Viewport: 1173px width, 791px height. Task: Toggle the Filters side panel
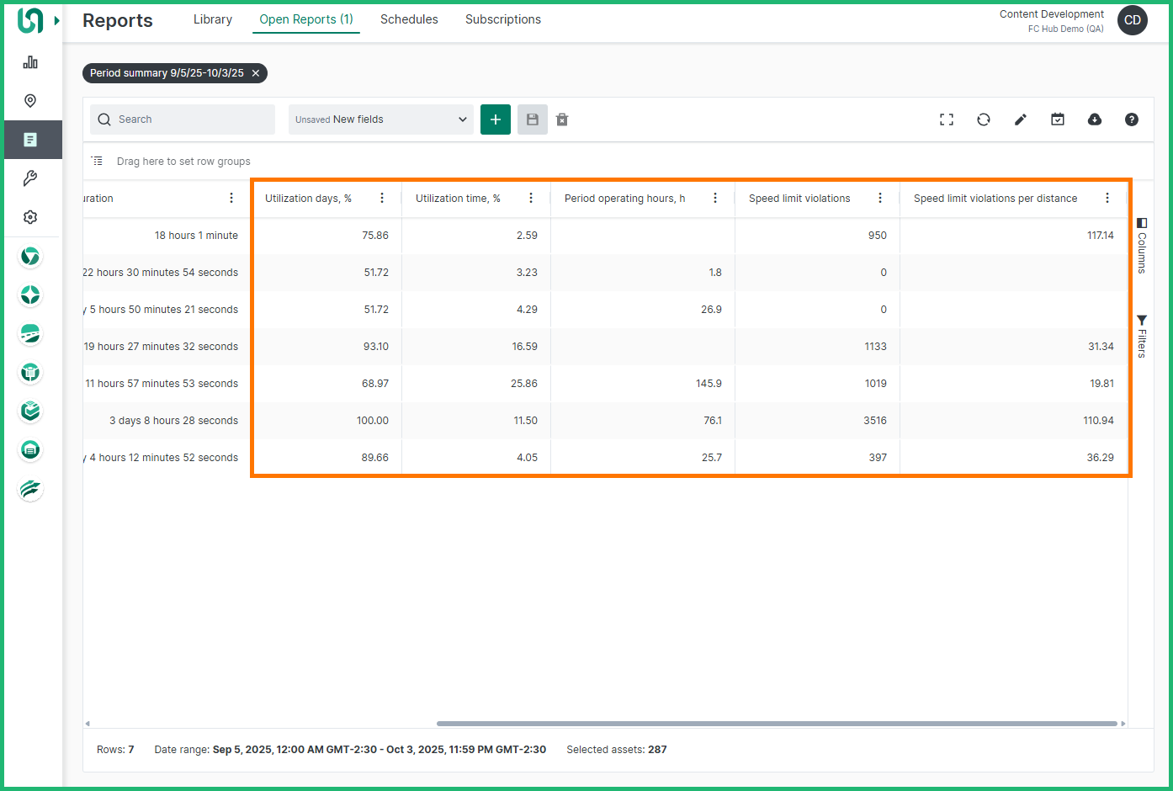(x=1142, y=337)
